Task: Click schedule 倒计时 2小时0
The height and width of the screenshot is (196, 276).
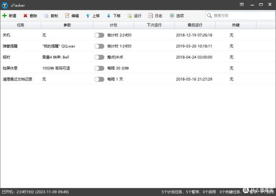Action: (x=119, y=35)
